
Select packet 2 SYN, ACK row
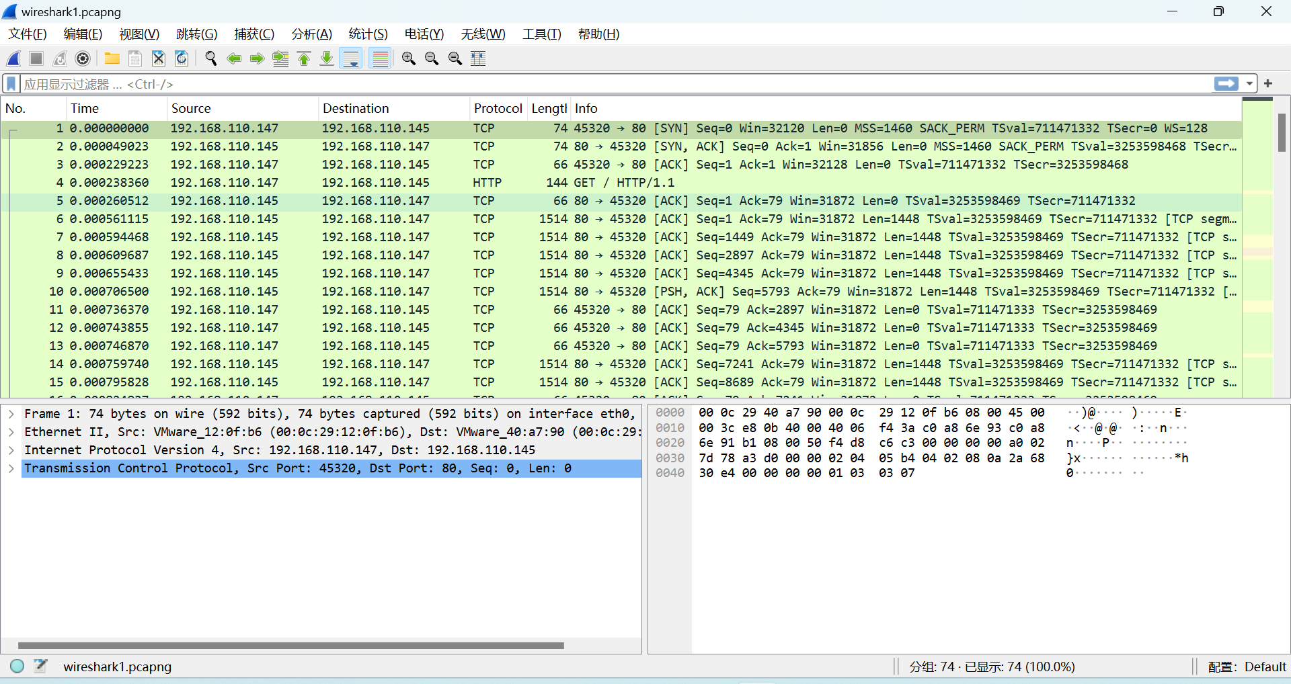tap(621, 146)
